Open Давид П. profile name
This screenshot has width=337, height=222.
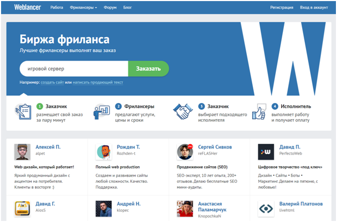click(290, 147)
